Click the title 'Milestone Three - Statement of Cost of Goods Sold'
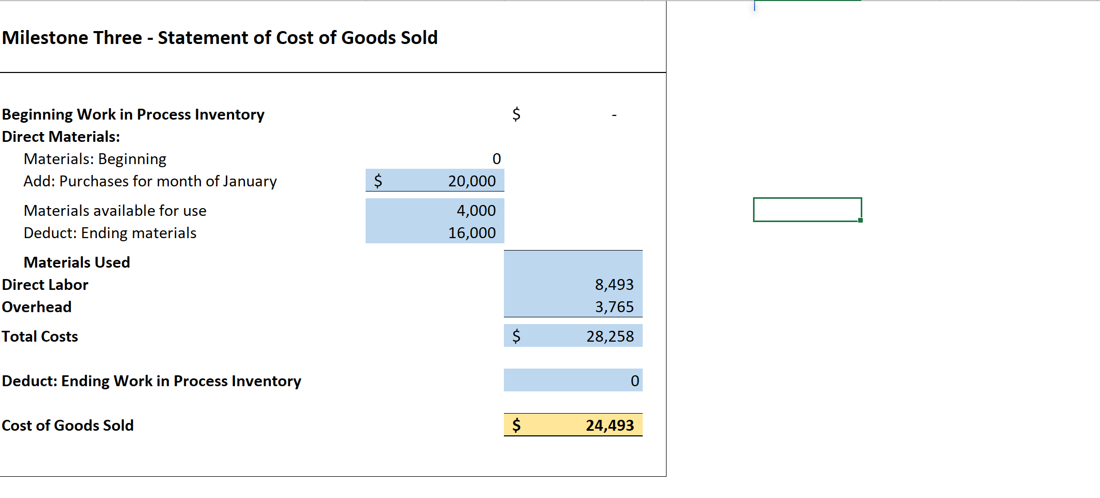 [220, 37]
